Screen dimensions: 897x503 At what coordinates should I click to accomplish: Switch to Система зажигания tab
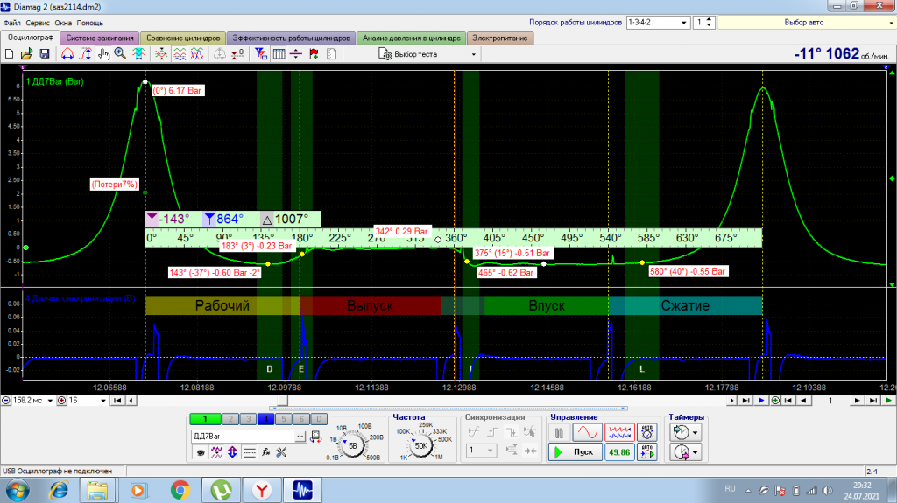[100, 38]
